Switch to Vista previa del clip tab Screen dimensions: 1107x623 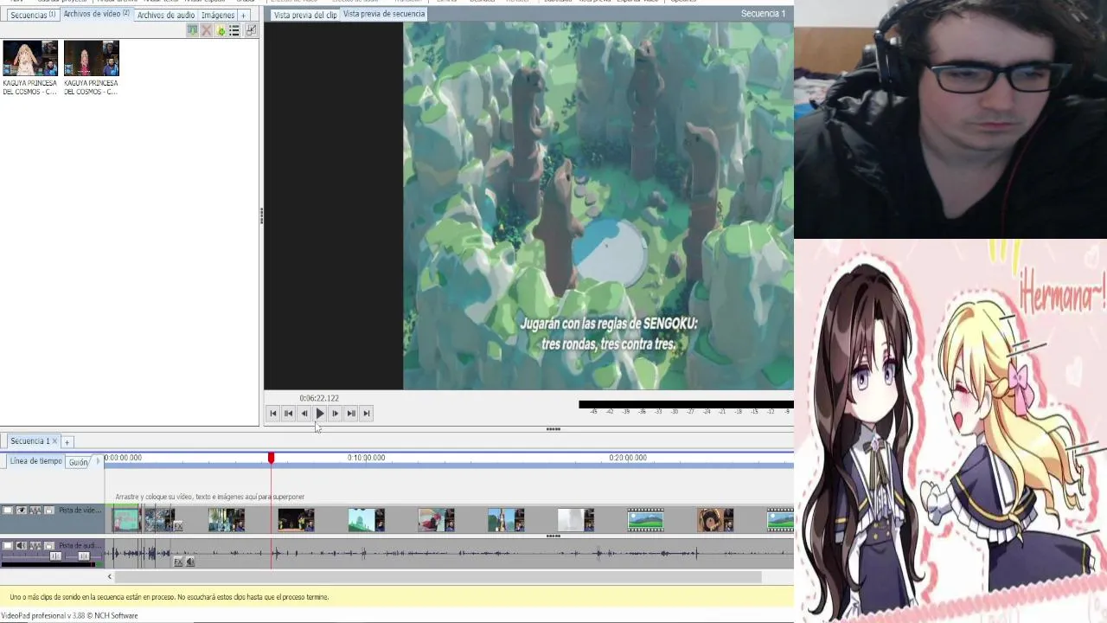[305, 15]
